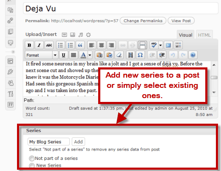This screenshot has height=171, width=221.
Task: Open spellcheck language dropdown arrow
Action: coord(161,45)
